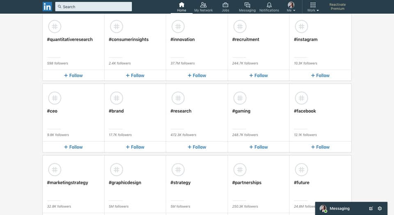Compose new message in Messaging overlay
Screen dimensions: 394x215
(371, 208)
